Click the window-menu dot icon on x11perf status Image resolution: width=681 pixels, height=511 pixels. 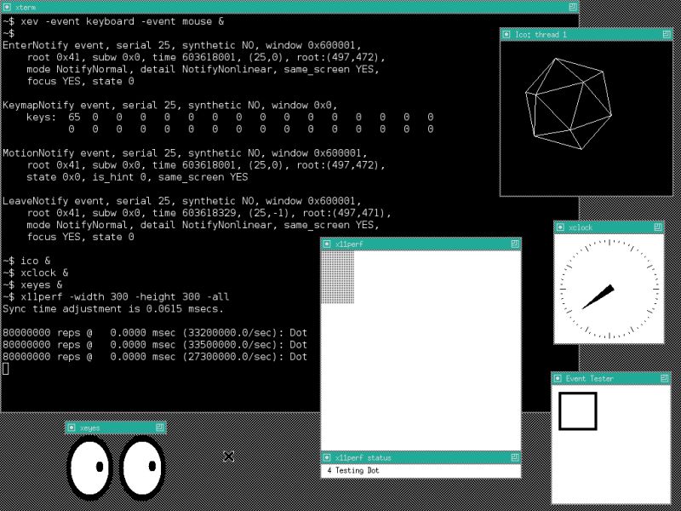coord(328,458)
